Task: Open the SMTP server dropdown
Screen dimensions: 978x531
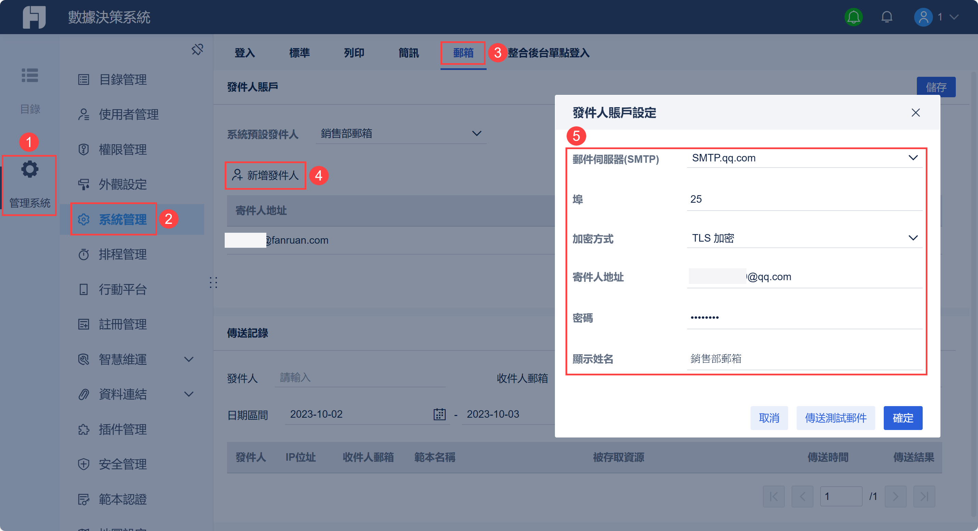Action: pyautogui.click(x=913, y=158)
